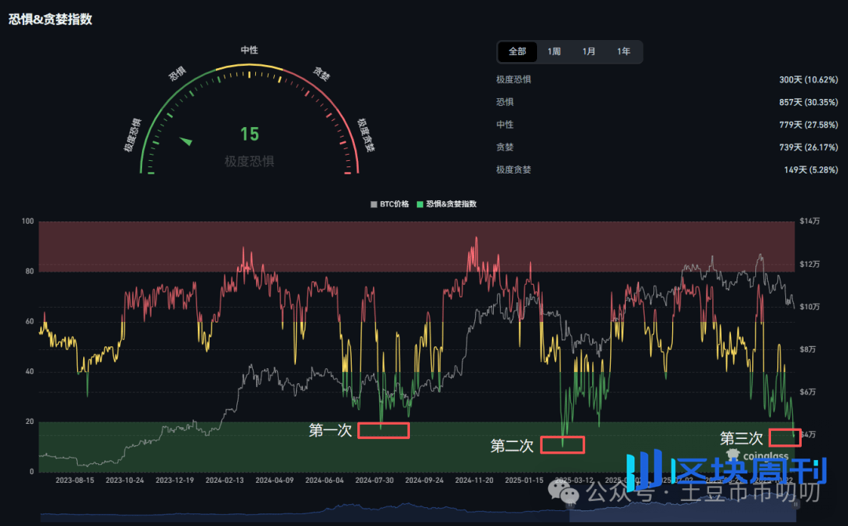This screenshot has height=526, width=848.
Task: Click the WeChat 公众号 icon watermark
Action: point(564,491)
